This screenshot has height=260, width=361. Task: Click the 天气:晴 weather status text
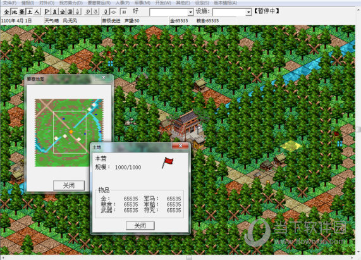52,21
